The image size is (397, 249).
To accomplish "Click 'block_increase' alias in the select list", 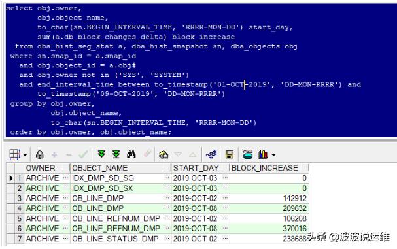I will pyautogui.click(x=203, y=37).
